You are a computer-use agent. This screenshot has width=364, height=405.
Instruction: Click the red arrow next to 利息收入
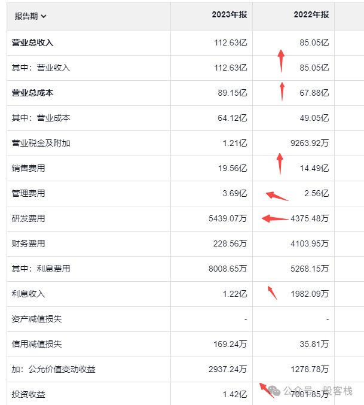(272, 293)
